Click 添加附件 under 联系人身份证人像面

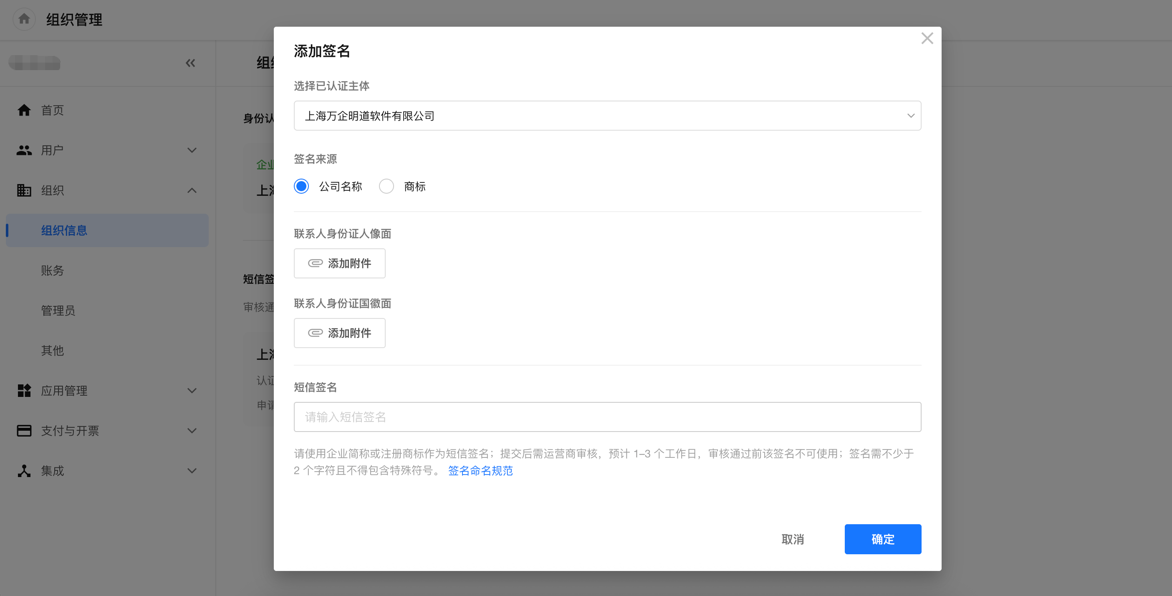pos(339,263)
